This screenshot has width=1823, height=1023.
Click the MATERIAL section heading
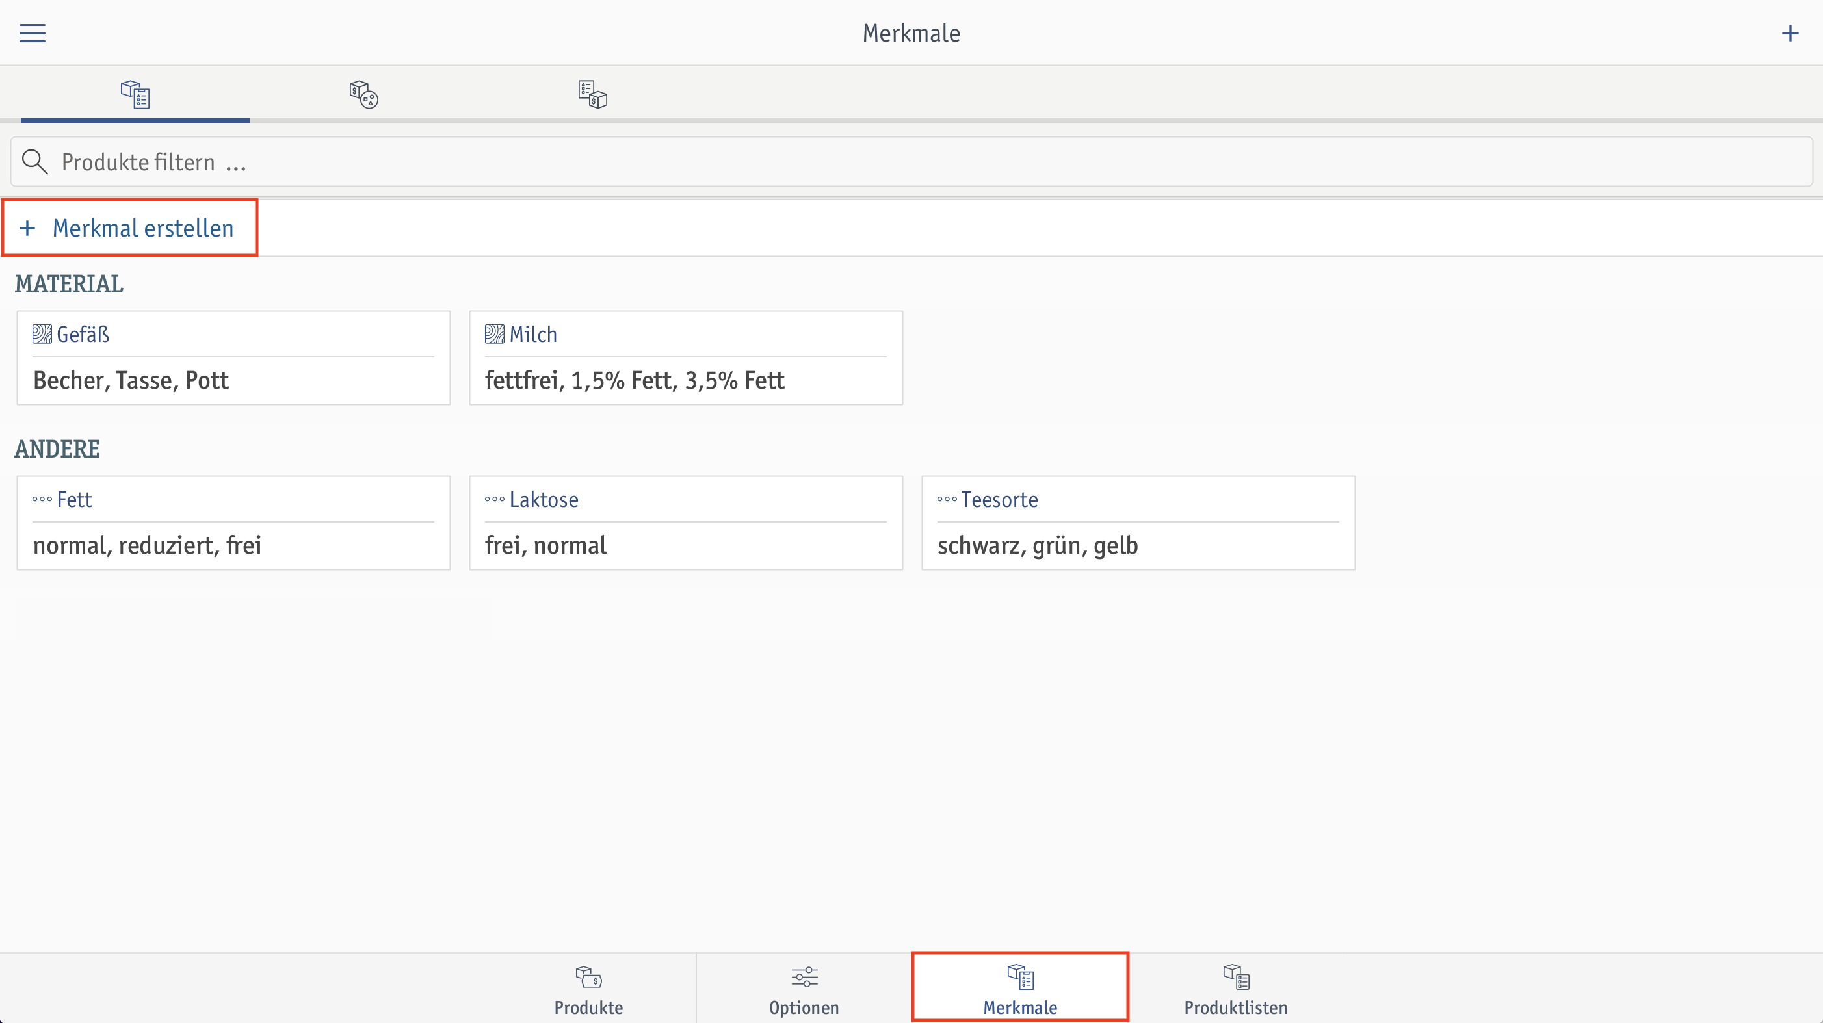coord(69,283)
